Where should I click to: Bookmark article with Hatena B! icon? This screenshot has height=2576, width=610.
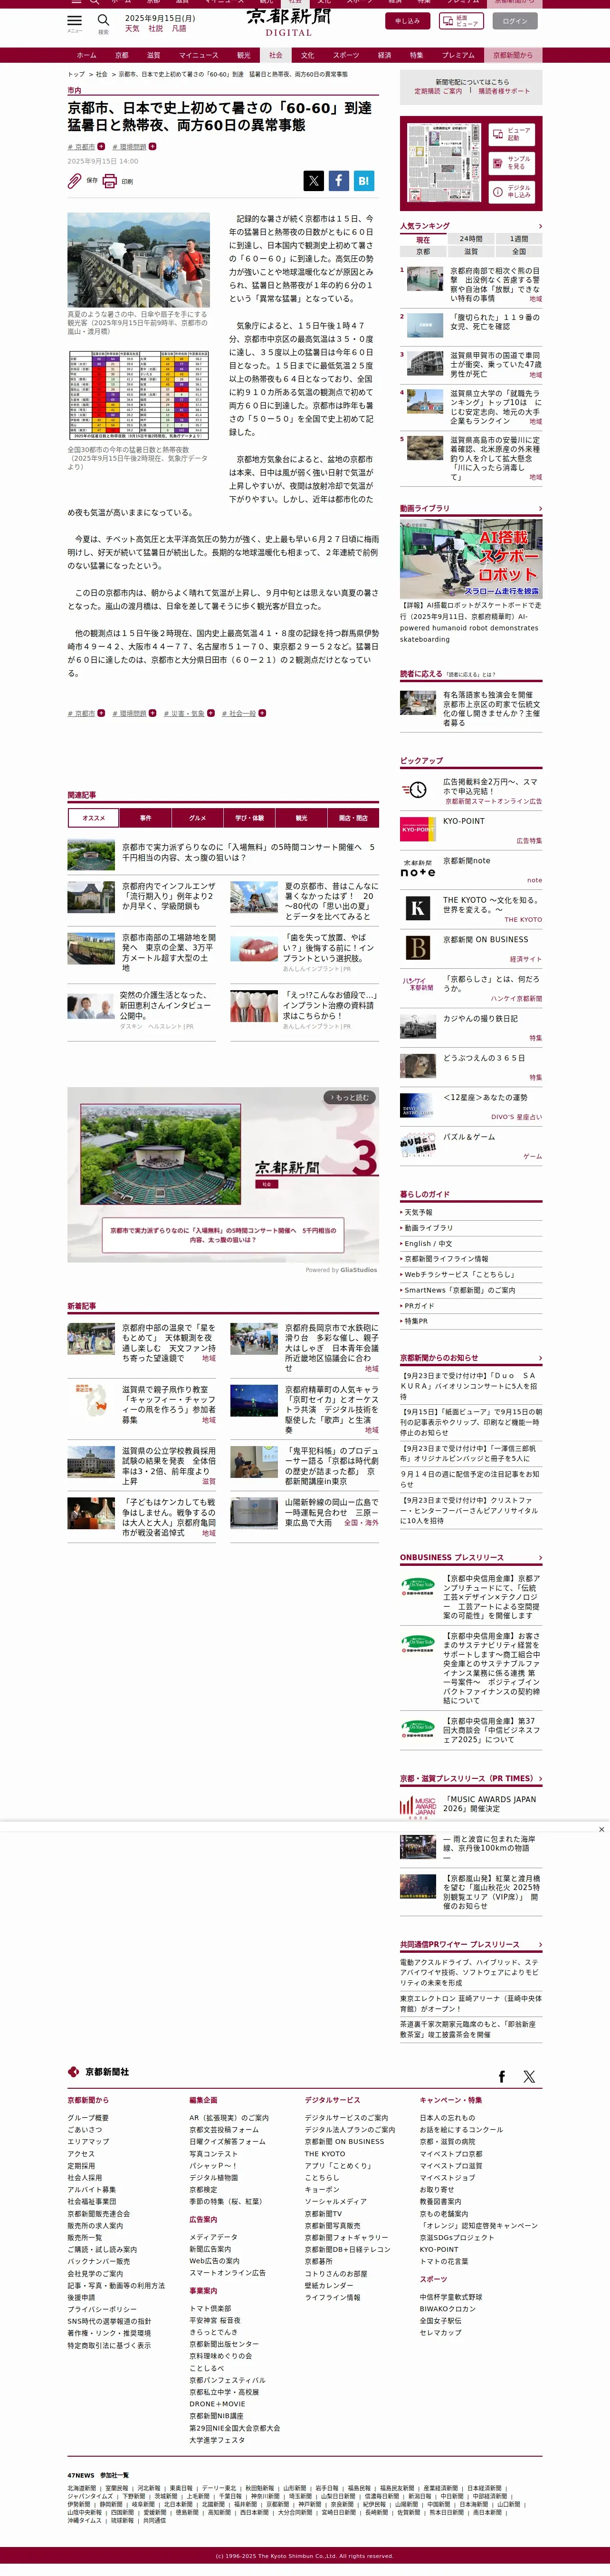coord(364,180)
